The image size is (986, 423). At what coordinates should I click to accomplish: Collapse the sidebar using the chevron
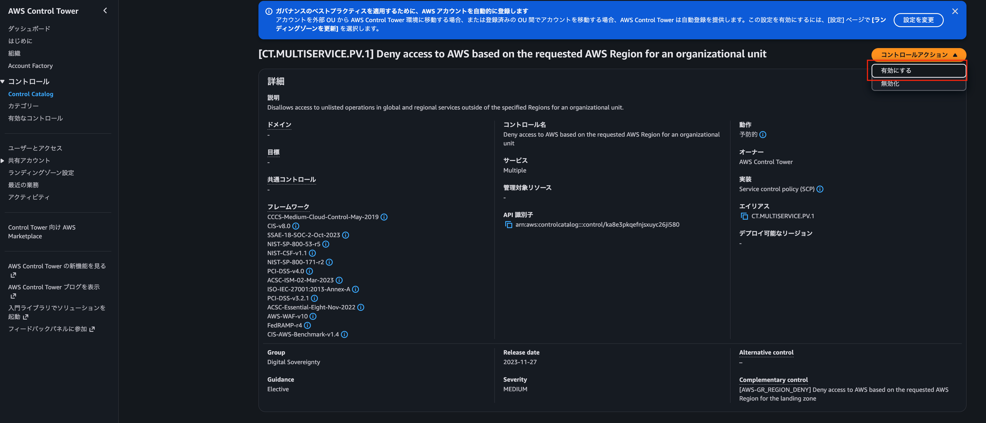pos(105,11)
